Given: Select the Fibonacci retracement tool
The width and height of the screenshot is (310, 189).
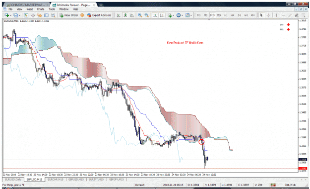Looking at the screenshot, I should click(303, 15).
